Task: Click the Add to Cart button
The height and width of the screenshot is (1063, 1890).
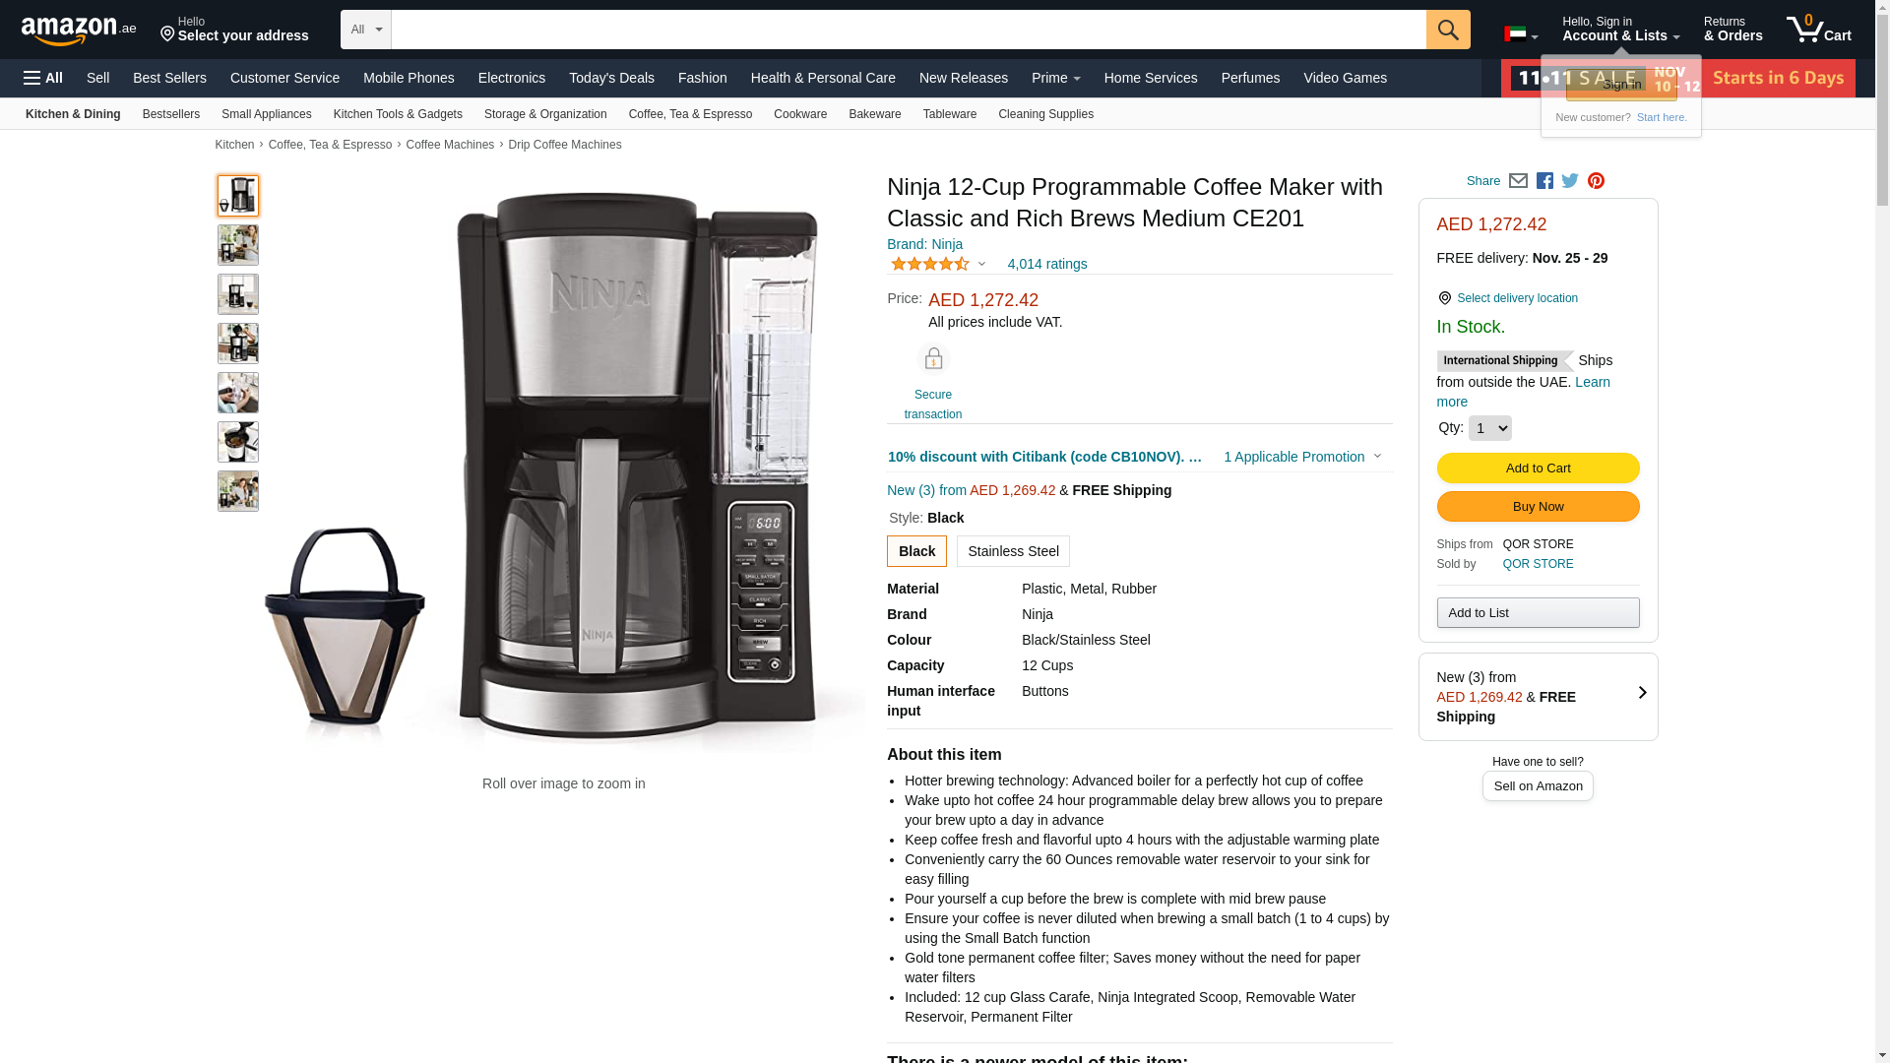Action: point(1538,469)
